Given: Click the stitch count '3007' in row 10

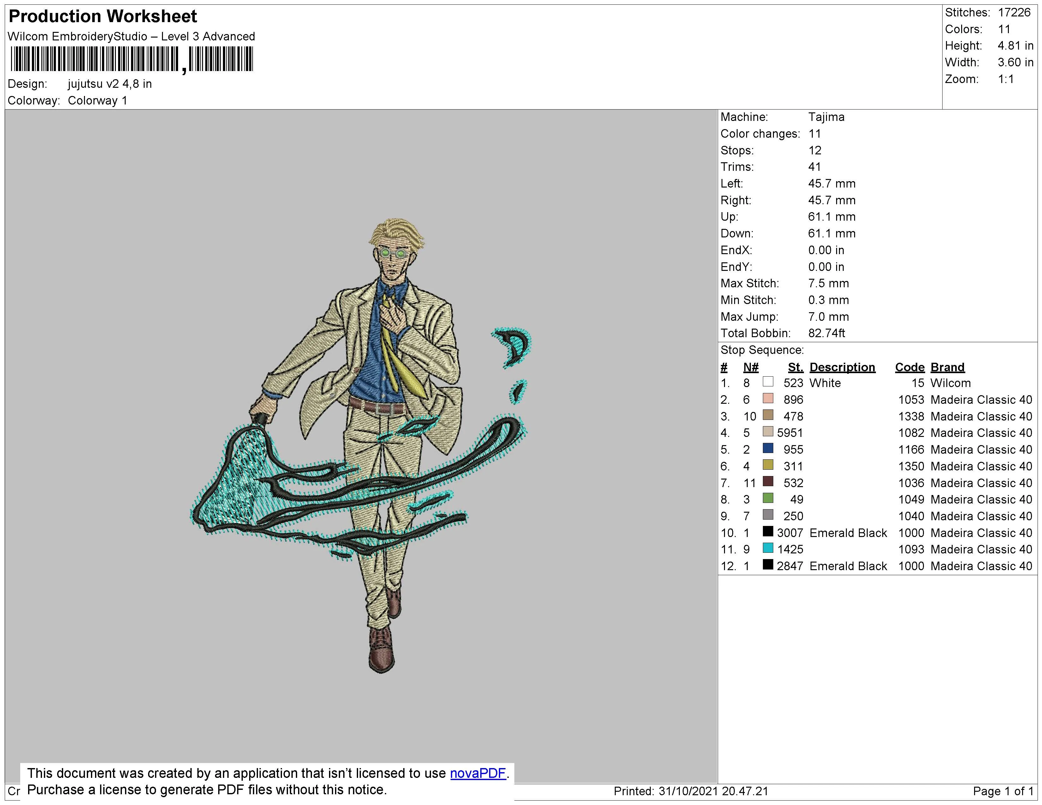Looking at the screenshot, I should pos(790,533).
